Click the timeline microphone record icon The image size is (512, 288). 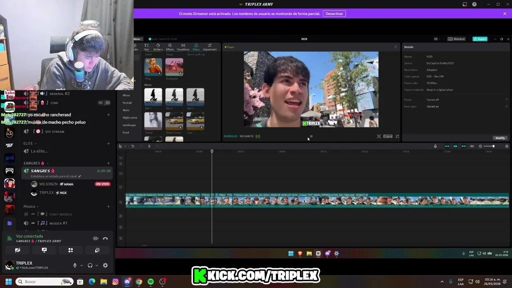click(x=435, y=146)
